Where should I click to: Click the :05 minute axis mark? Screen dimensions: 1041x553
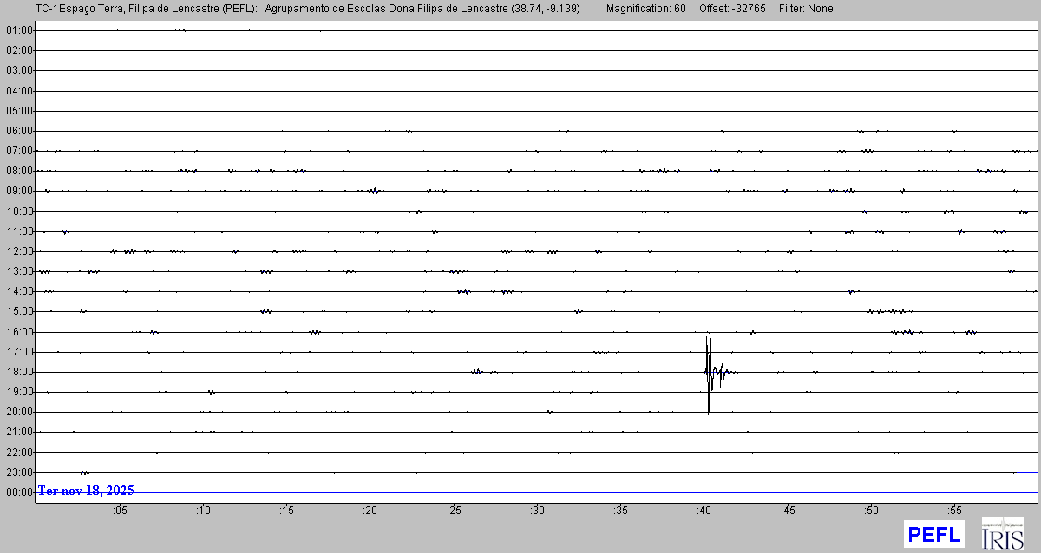click(120, 510)
